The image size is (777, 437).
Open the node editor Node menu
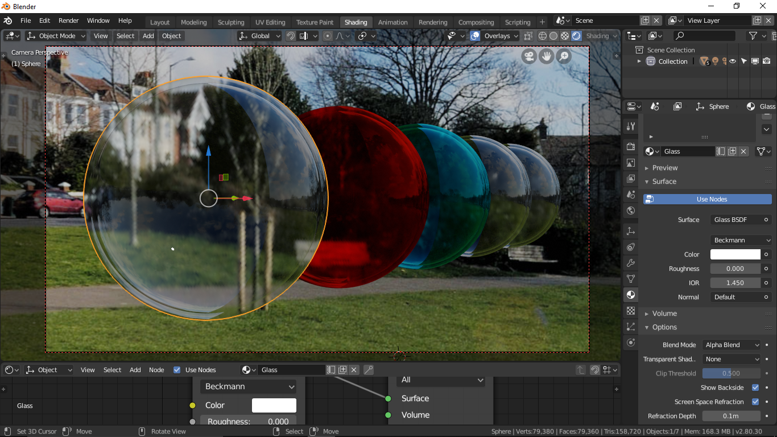click(x=156, y=370)
